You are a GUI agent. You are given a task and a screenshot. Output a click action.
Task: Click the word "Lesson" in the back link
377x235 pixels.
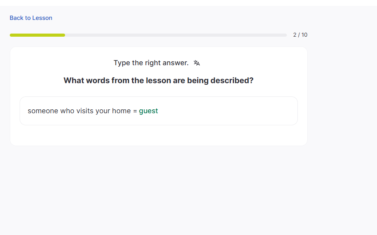(x=42, y=18)
